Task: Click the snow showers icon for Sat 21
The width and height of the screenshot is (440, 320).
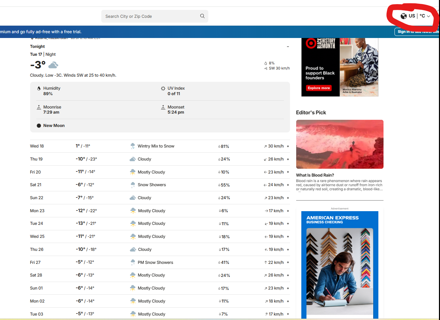Action: [x=133, y=185]
